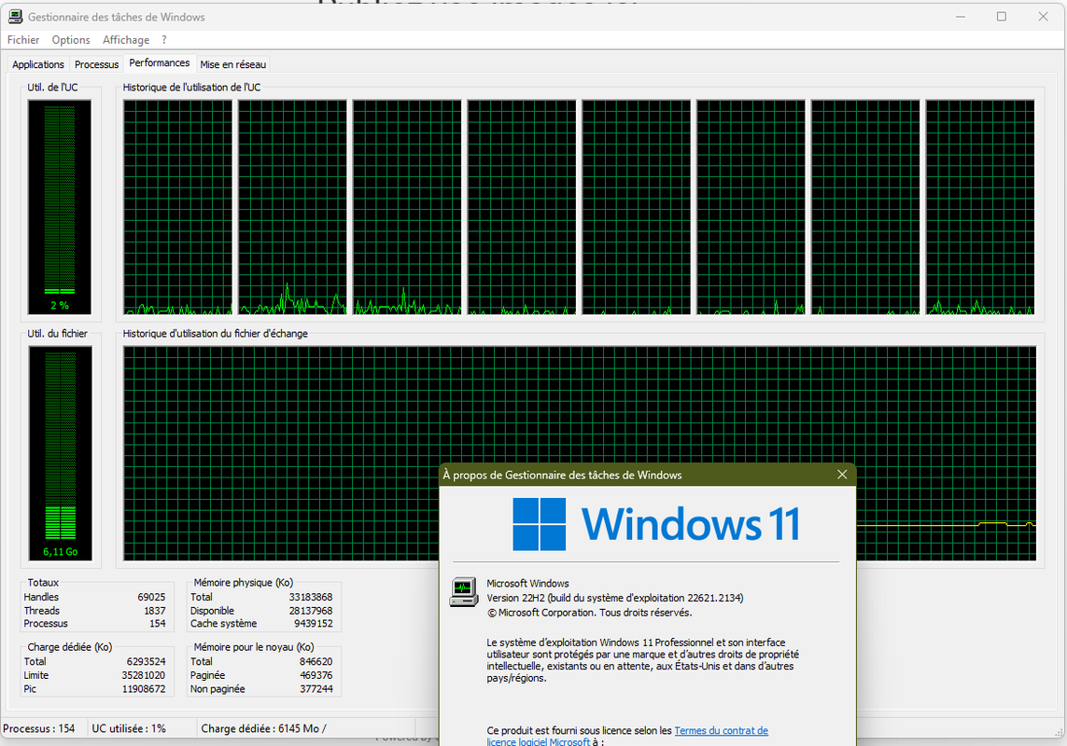
Task: Click the Task Manager title bar icon
Action: click(x=15, y=17)
